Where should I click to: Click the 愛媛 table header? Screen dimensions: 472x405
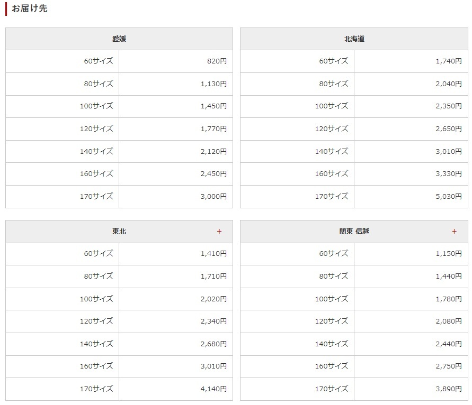point(119,39)
